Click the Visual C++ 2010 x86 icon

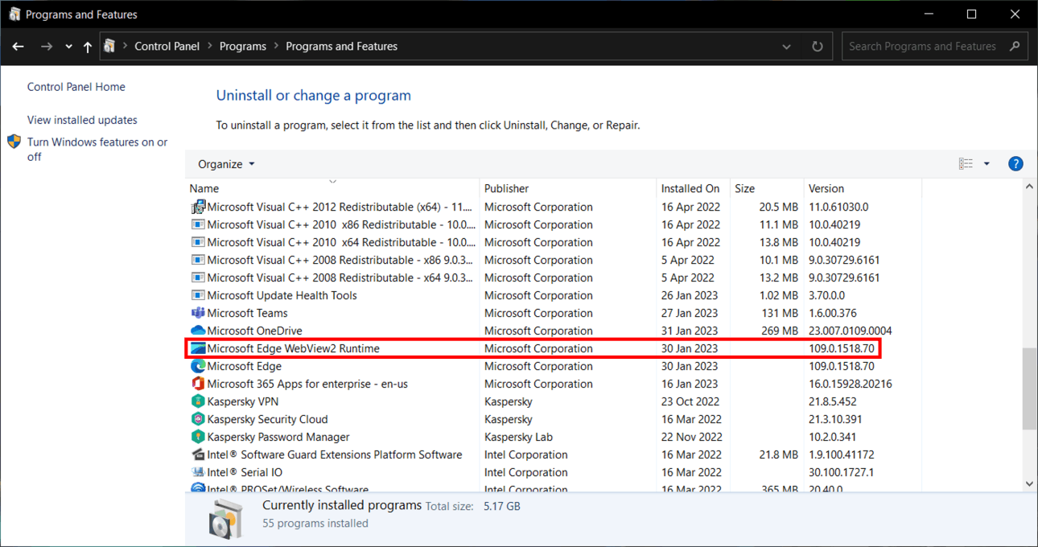pos(198,224)
